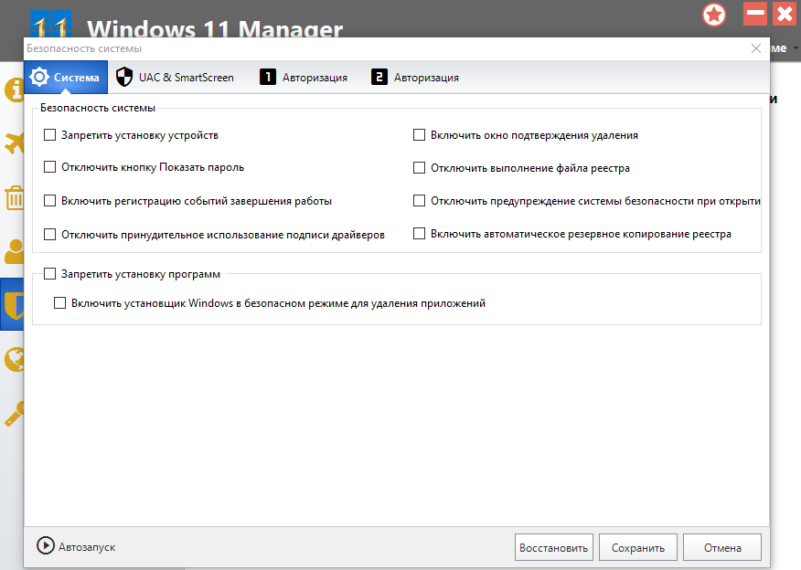Open the Network globe sidebar icon

pos(15,360)
